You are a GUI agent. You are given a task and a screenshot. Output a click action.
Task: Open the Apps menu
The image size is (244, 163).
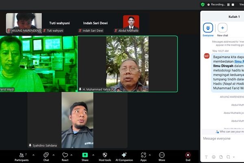pos(143,157)
